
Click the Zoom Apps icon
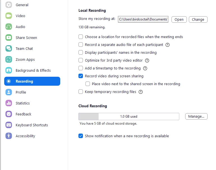point(9,59)
